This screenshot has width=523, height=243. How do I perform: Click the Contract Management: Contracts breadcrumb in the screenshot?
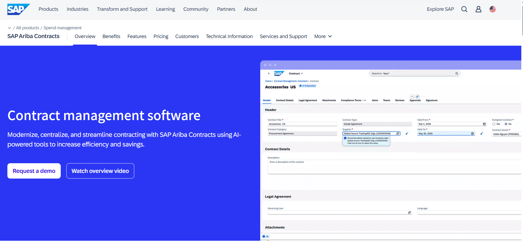[x=291, y=81]
